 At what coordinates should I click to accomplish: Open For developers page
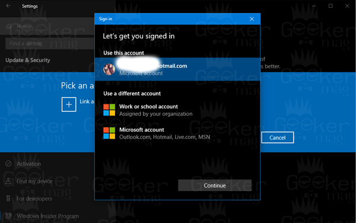coord(34,199)
